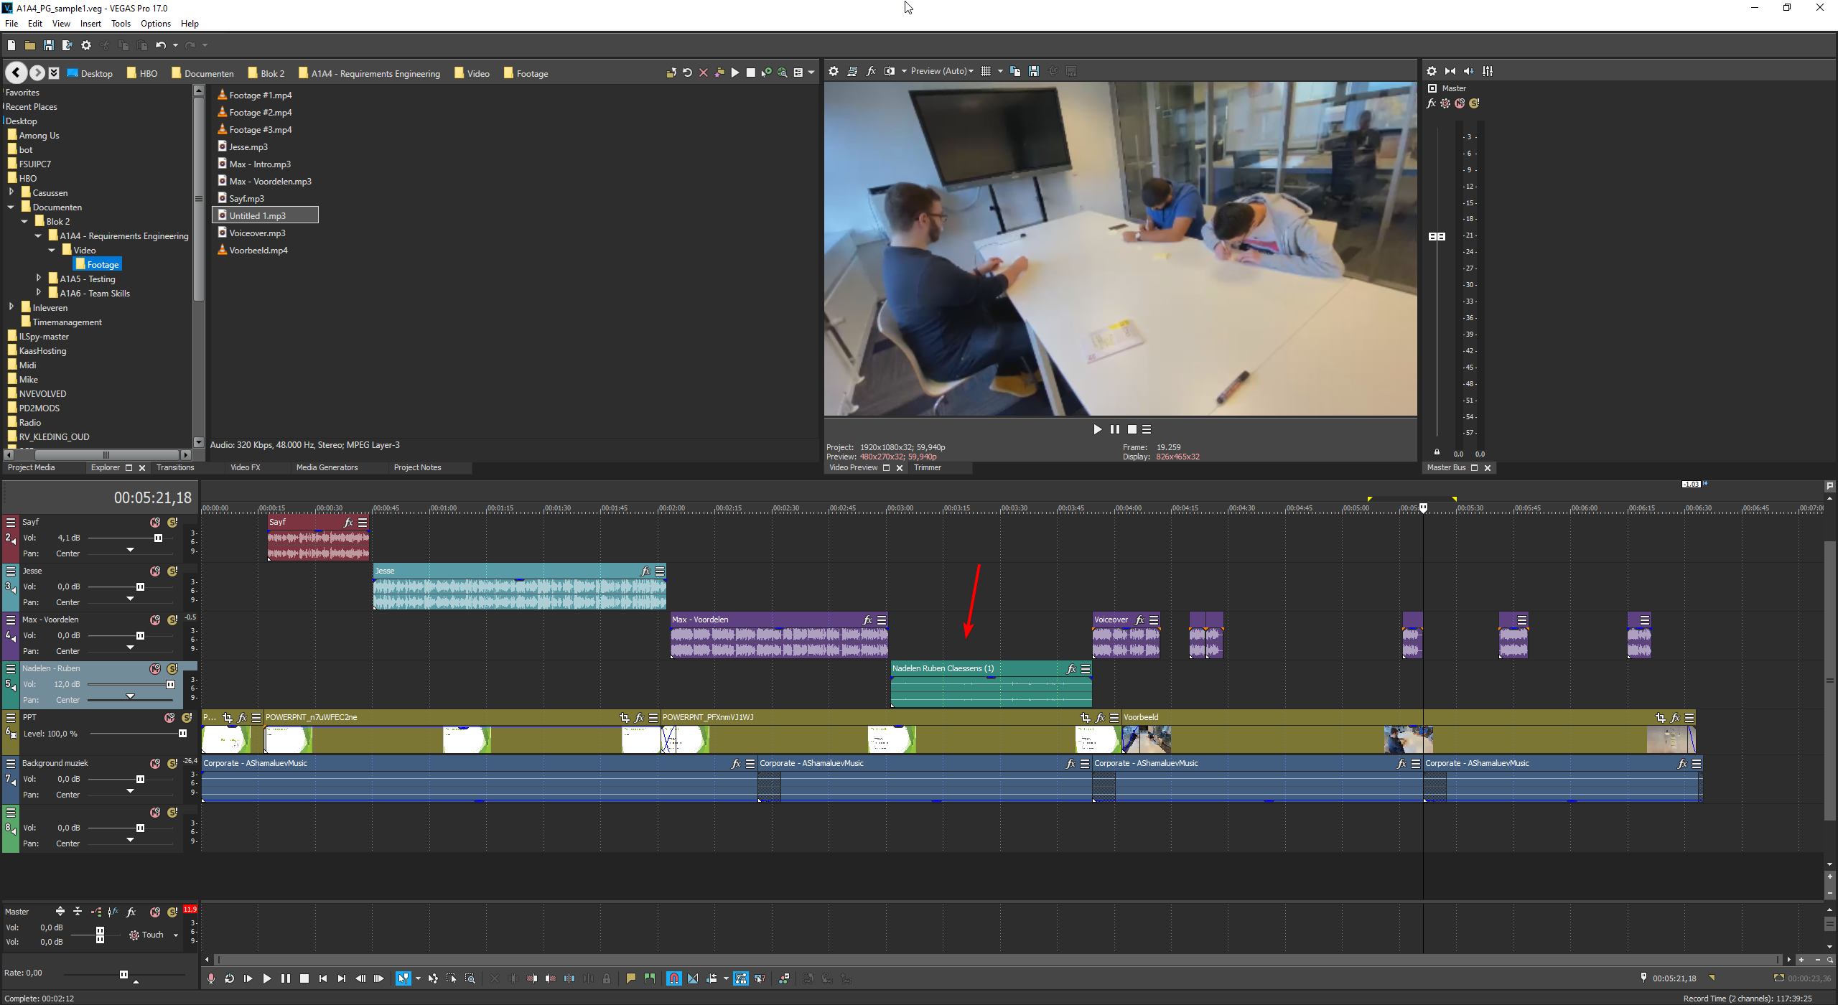Adjust the Jesse track volume slider
The height and width of the screenshot is (1005, 1838).
pos(140,587)
